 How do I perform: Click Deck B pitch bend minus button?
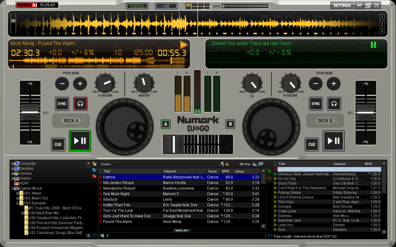pyautogui.click(x=316, y=83)
